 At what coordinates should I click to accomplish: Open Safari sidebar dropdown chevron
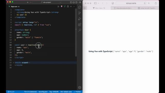pyautogui.click(x=98, y=3)
